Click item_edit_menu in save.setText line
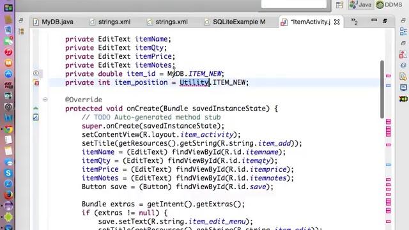This screenshot has height=230, width=409. click(x=217, y=222)
